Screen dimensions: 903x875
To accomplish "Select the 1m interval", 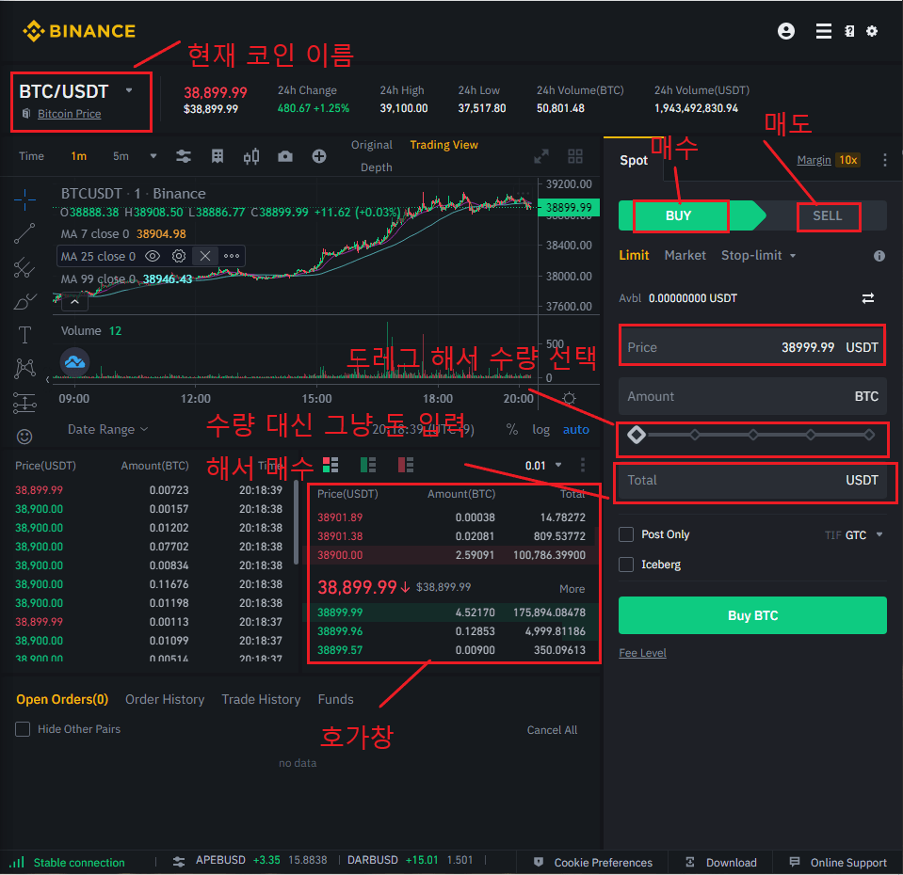I will point(78,156).
